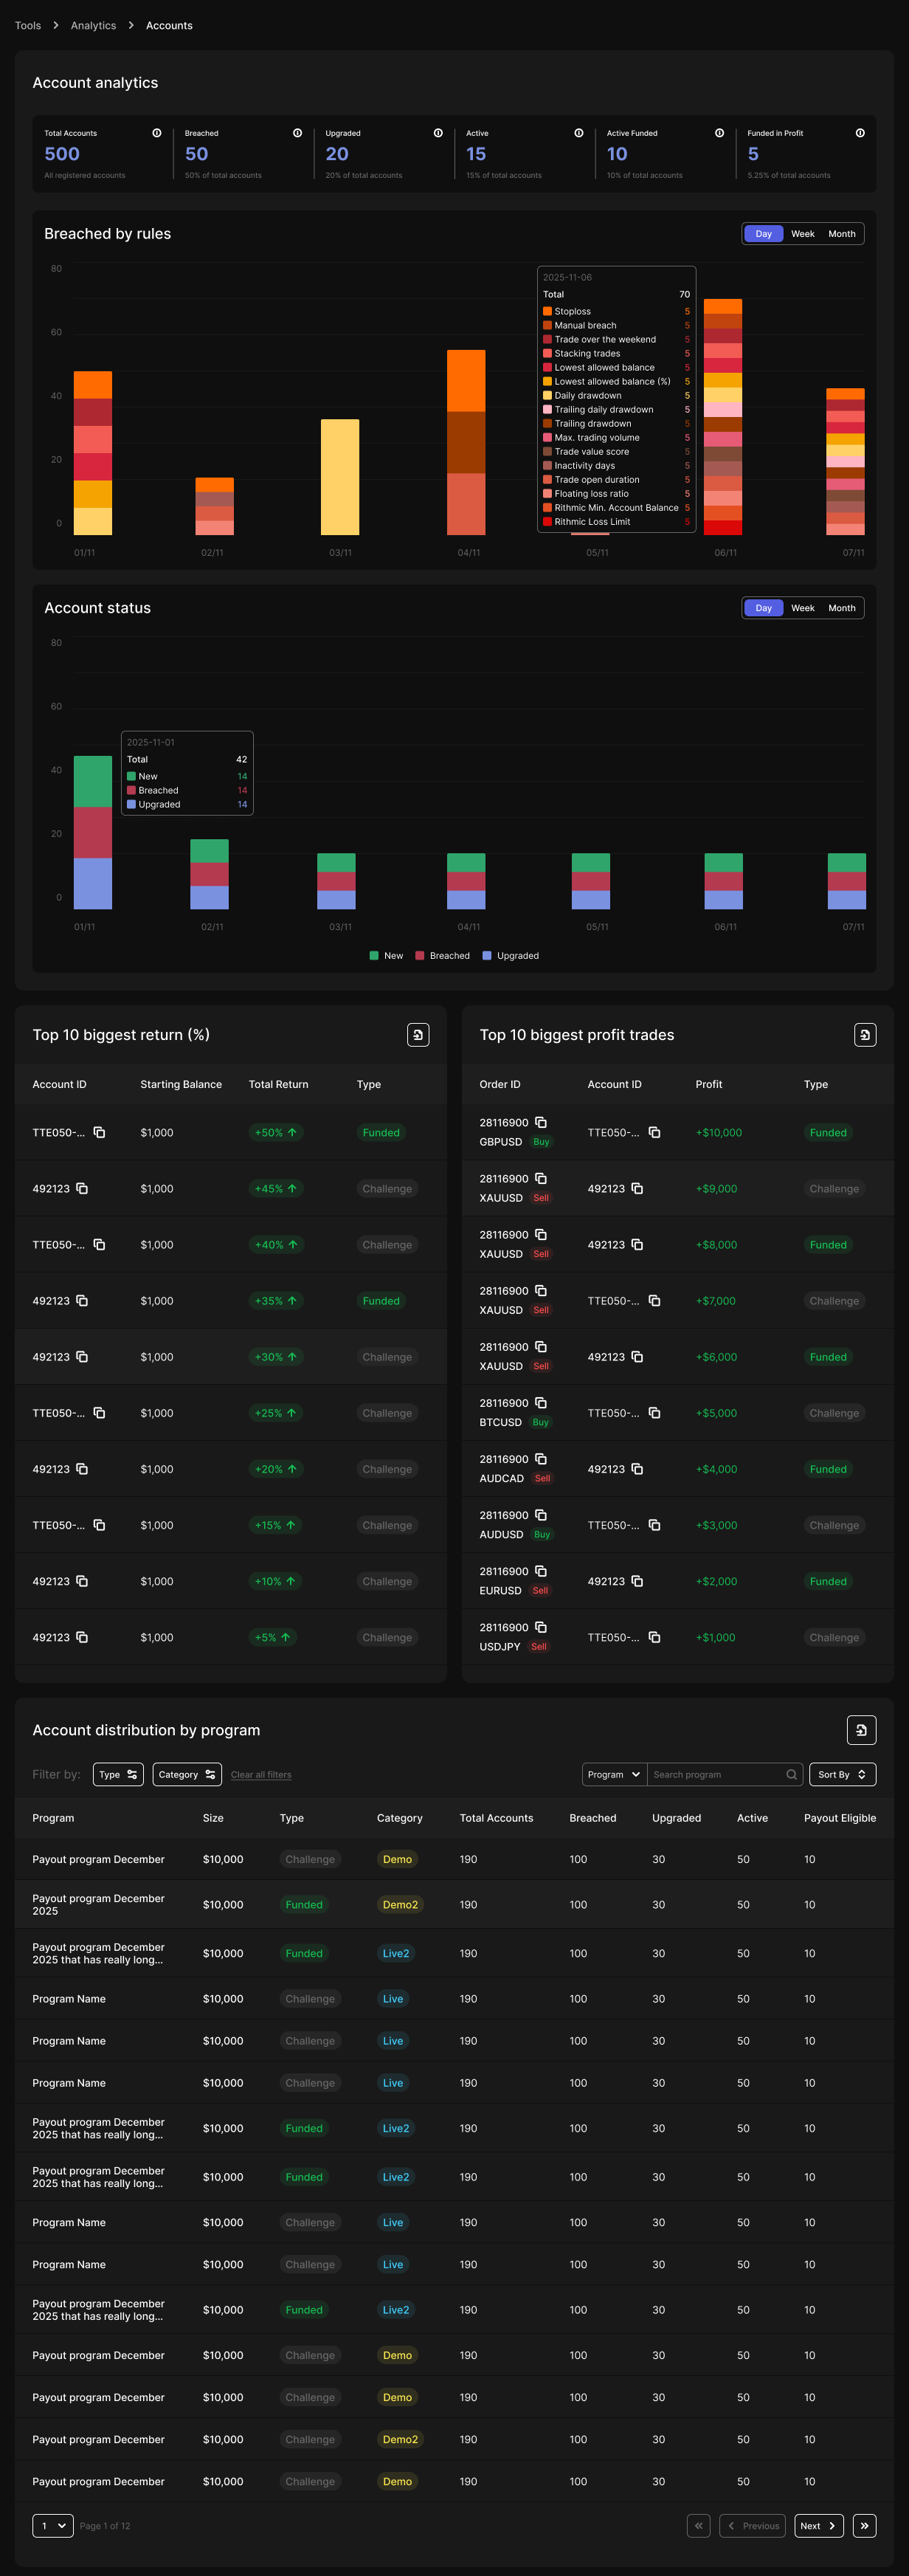909x2576 pixels.
Task: Open the Sort By dropdown
Action: coord(842,1775)
